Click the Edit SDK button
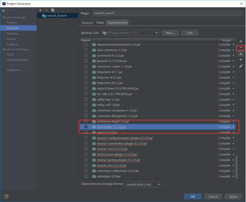The height and width of the screenshot is (202, 246). pyautogui.click(x=190, y=33)
